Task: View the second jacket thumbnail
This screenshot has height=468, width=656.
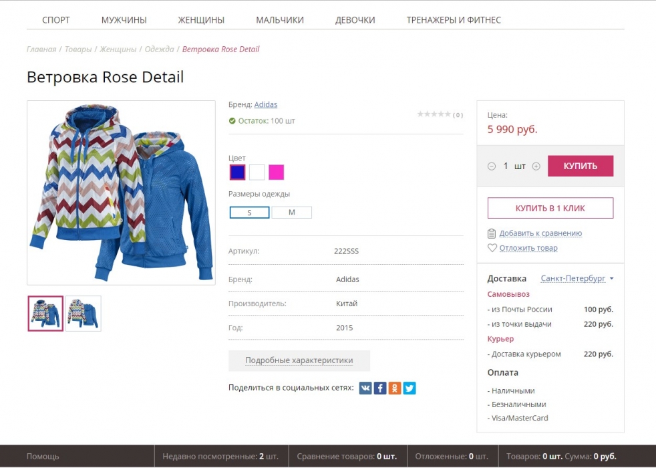Action: coord(84,314)
